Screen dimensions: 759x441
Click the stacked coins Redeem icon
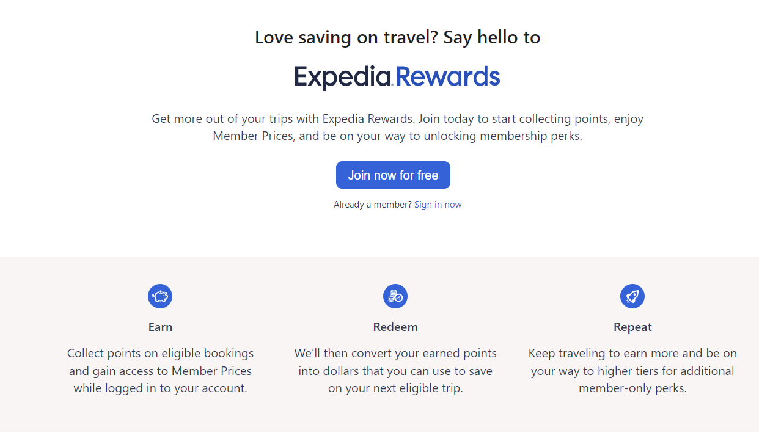[395, 296]
